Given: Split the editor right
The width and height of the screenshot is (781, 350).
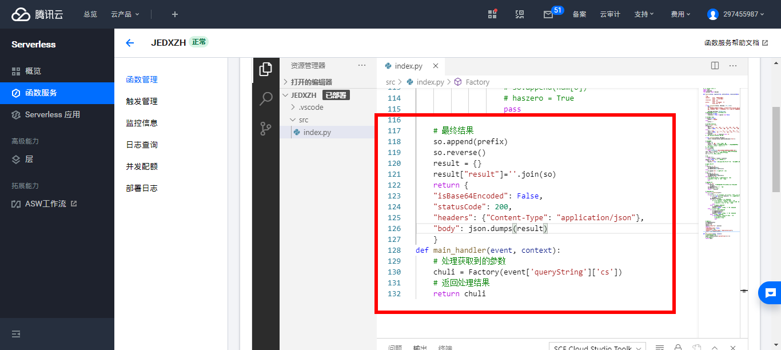Looking at the screenshot, I should (715, 66).
